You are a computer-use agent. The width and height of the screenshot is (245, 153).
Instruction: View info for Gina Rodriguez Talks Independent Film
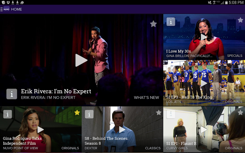[x=8, y=114]
